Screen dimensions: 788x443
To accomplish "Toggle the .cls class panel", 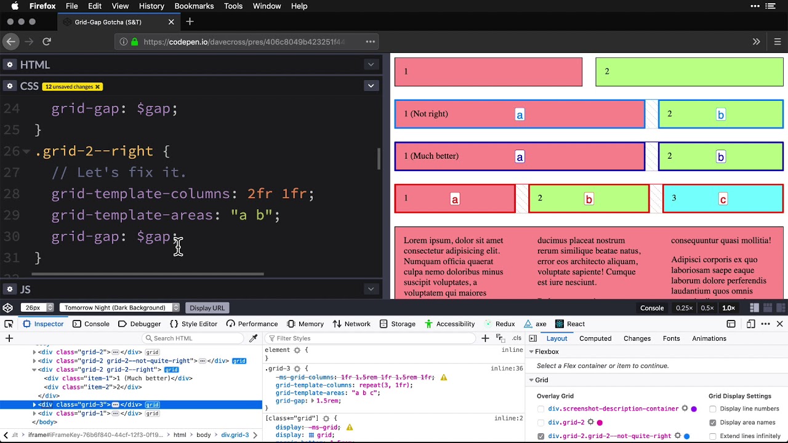I will [517, 338].
